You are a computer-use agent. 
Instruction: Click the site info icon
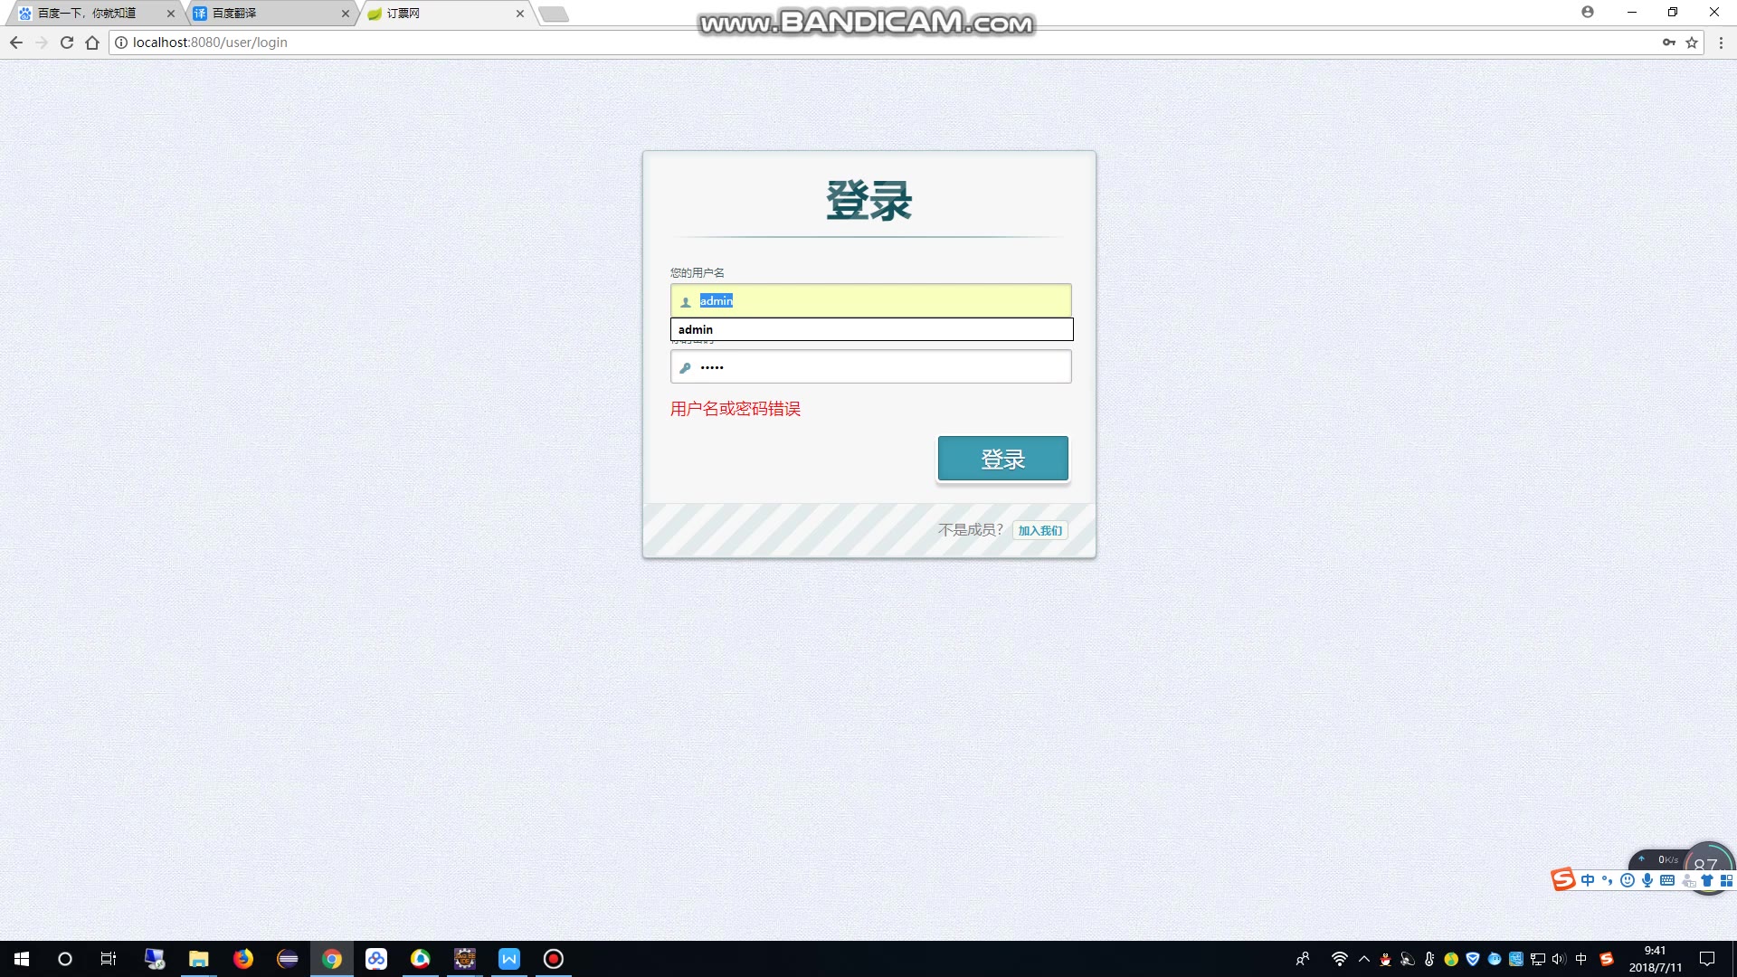(x=121, y=43)
